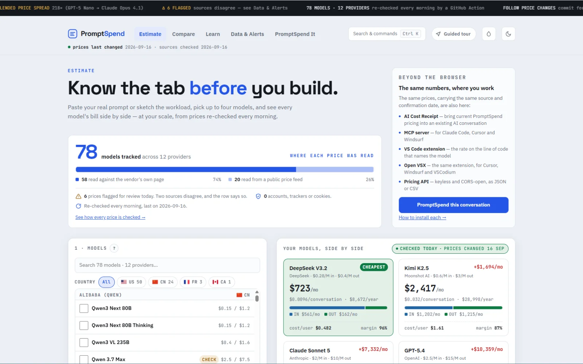The height and width of the screenshot is (364, 583).
Task: Click the PromptSpend logo icon
Action: click(x=73, y=34)
